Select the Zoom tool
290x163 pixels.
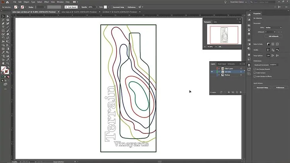(x=8, y=63)
